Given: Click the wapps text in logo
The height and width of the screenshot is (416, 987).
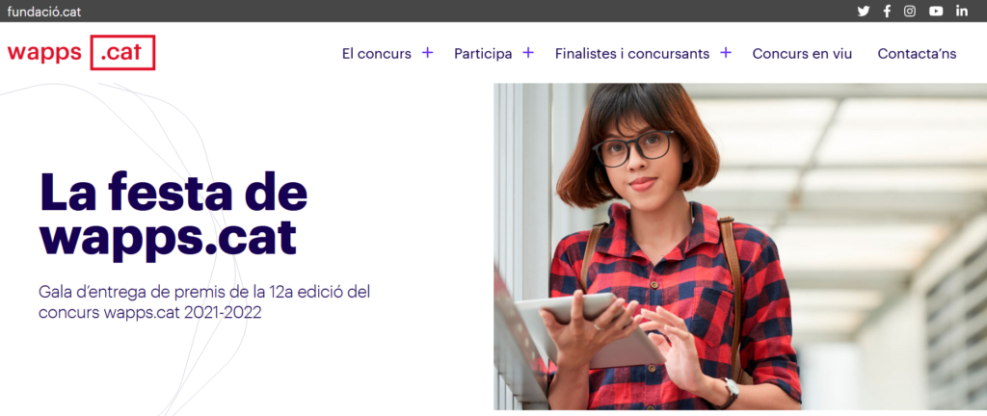Looking at the screenshot, I should tap(44, 54).
